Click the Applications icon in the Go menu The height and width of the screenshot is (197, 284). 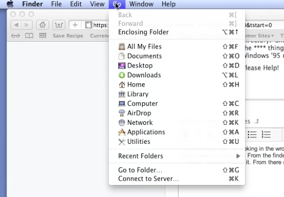122,132
